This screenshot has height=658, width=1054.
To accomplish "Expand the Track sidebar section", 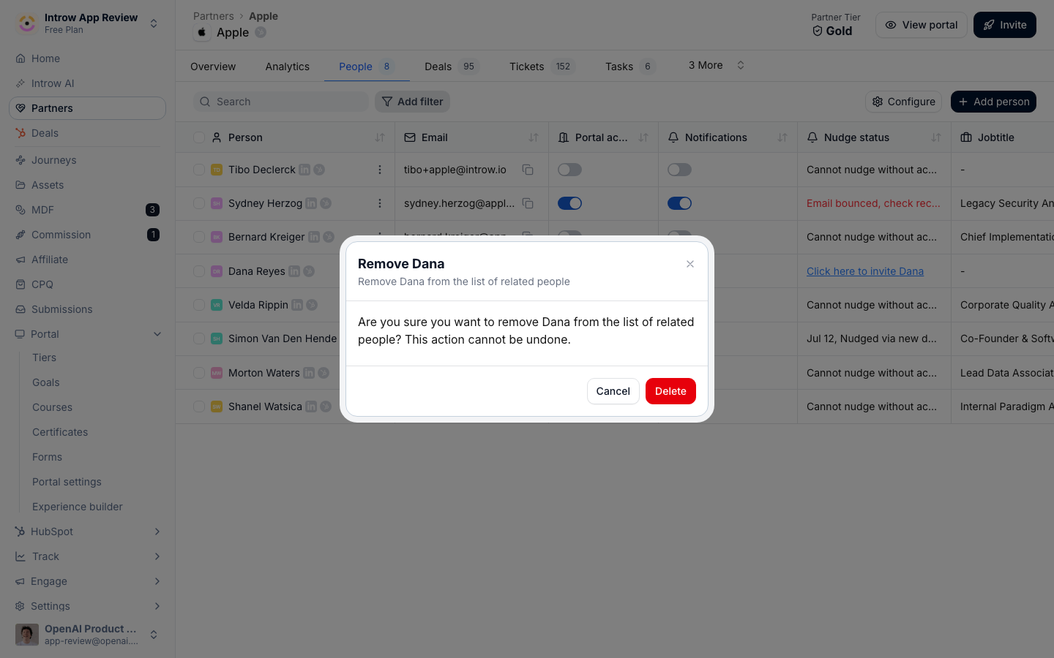I will [x=157, y=556].
